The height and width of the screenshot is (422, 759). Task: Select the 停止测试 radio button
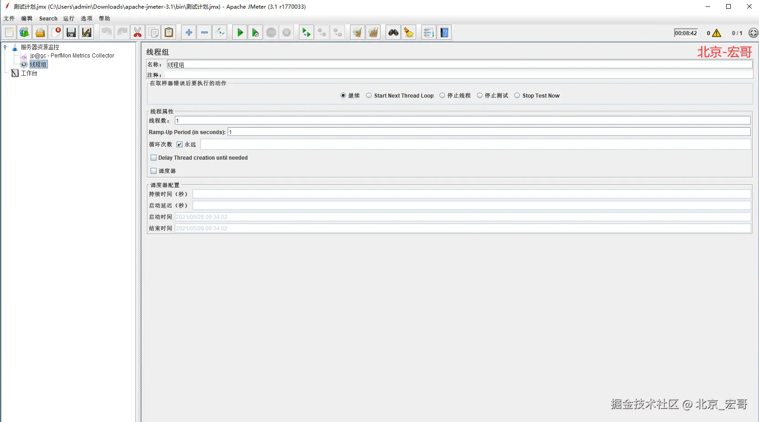click(480, 95)
